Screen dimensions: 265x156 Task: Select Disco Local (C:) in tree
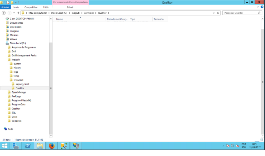(x=18, y=43)
